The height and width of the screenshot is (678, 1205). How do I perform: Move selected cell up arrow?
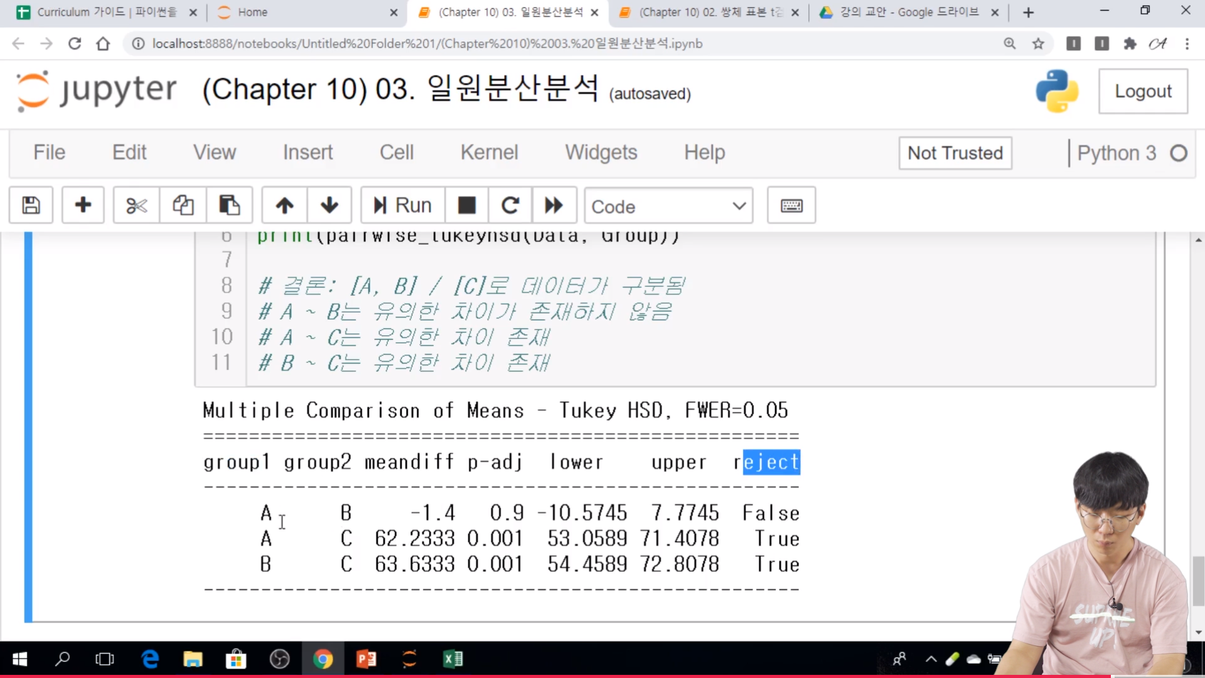[x=284, y=205]
